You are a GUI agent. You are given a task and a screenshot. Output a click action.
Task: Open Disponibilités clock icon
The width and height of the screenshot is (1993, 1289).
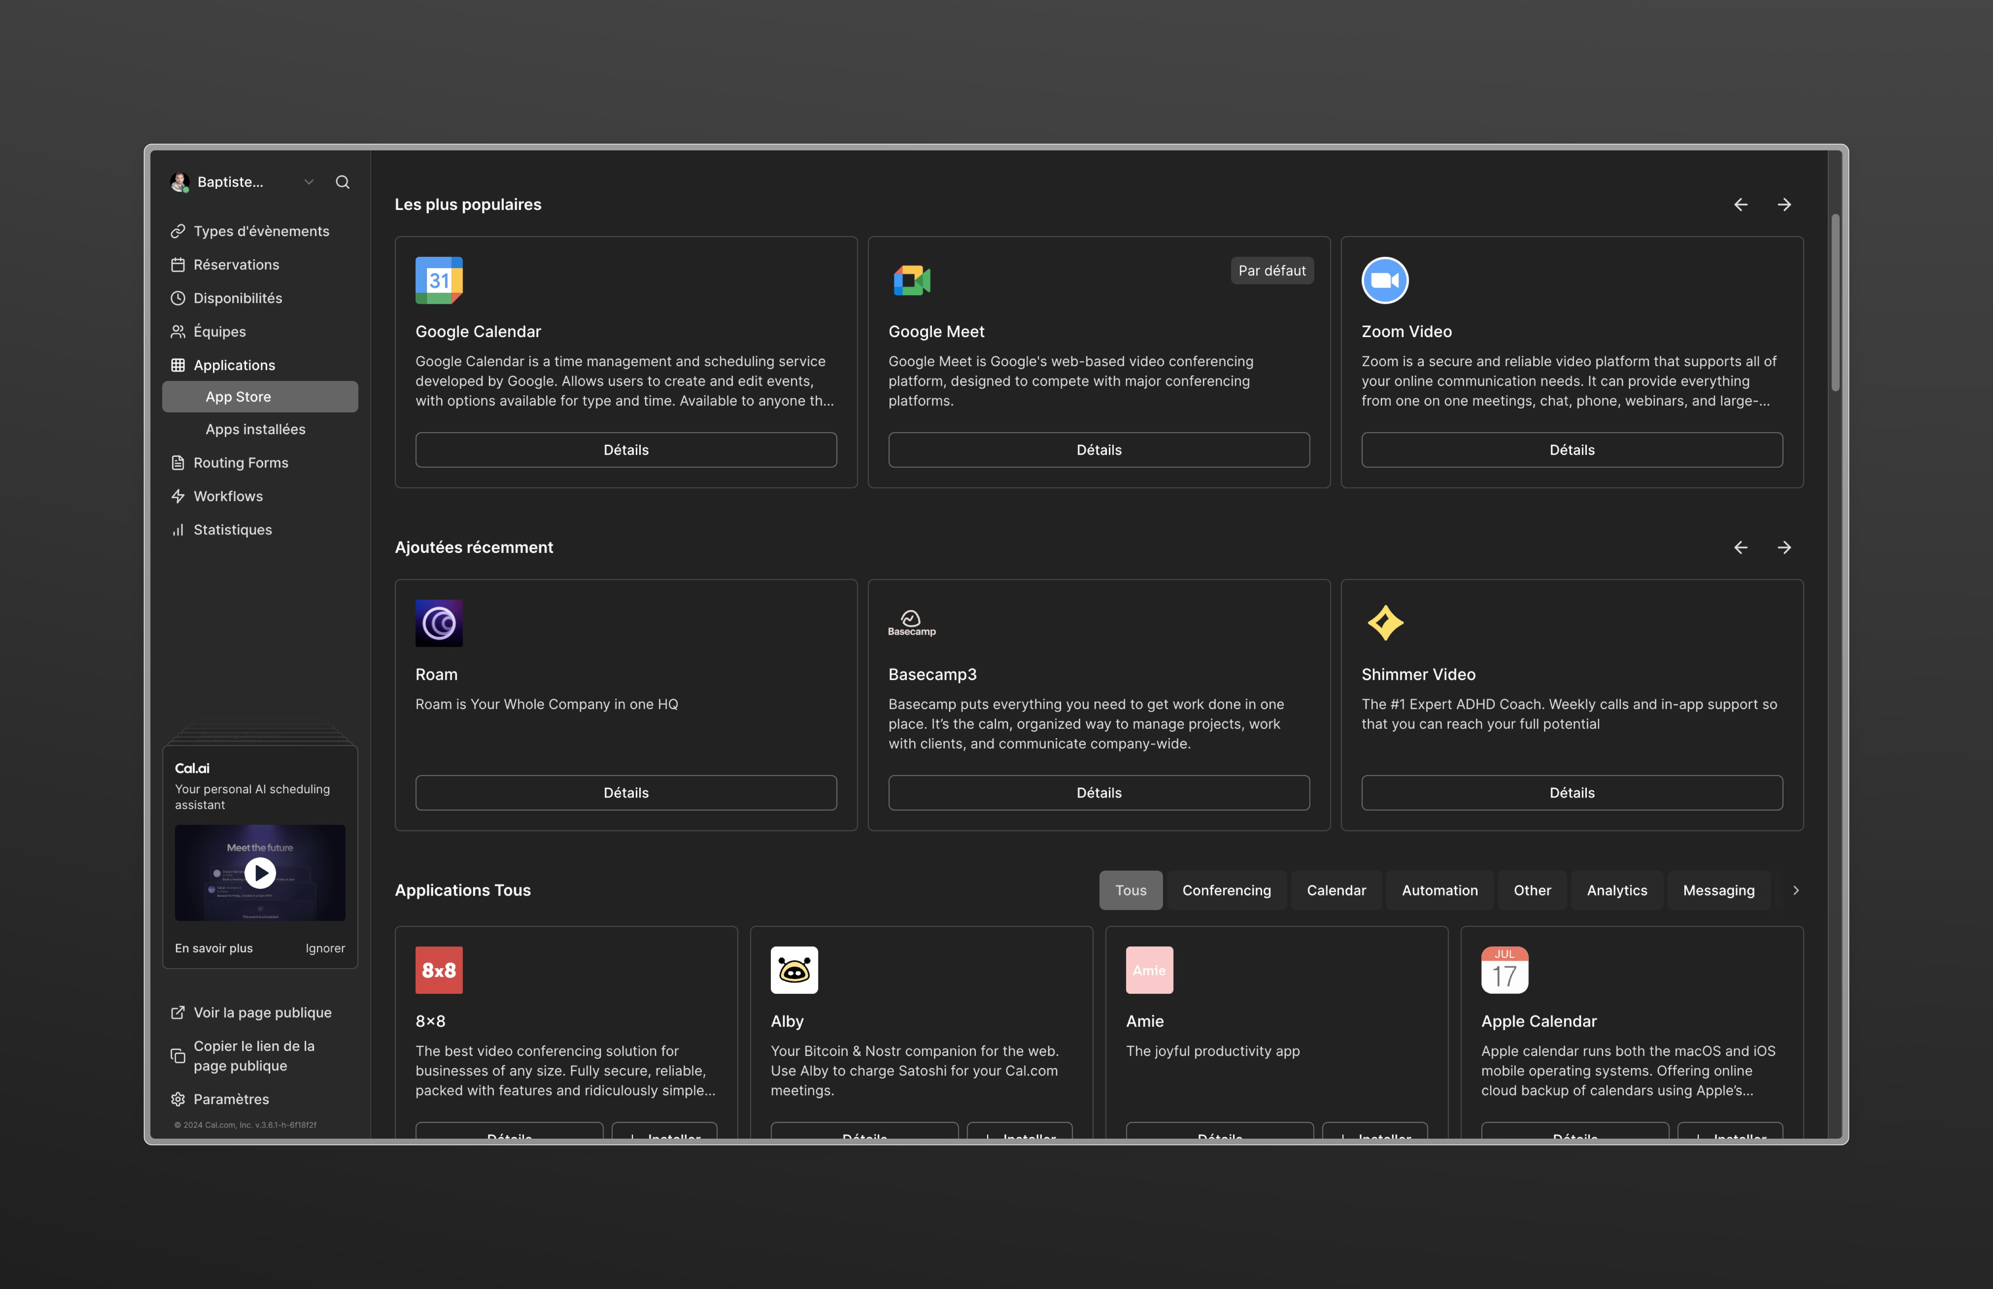click(x=177, y=298)
